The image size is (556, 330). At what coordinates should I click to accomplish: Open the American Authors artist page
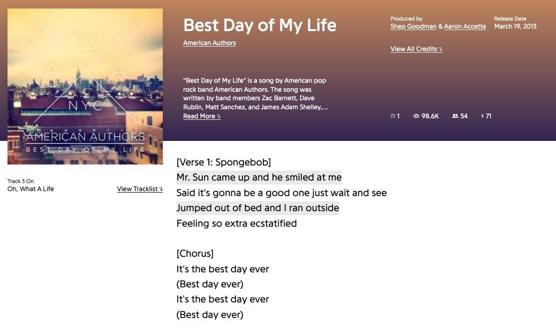tap(209, 43)
